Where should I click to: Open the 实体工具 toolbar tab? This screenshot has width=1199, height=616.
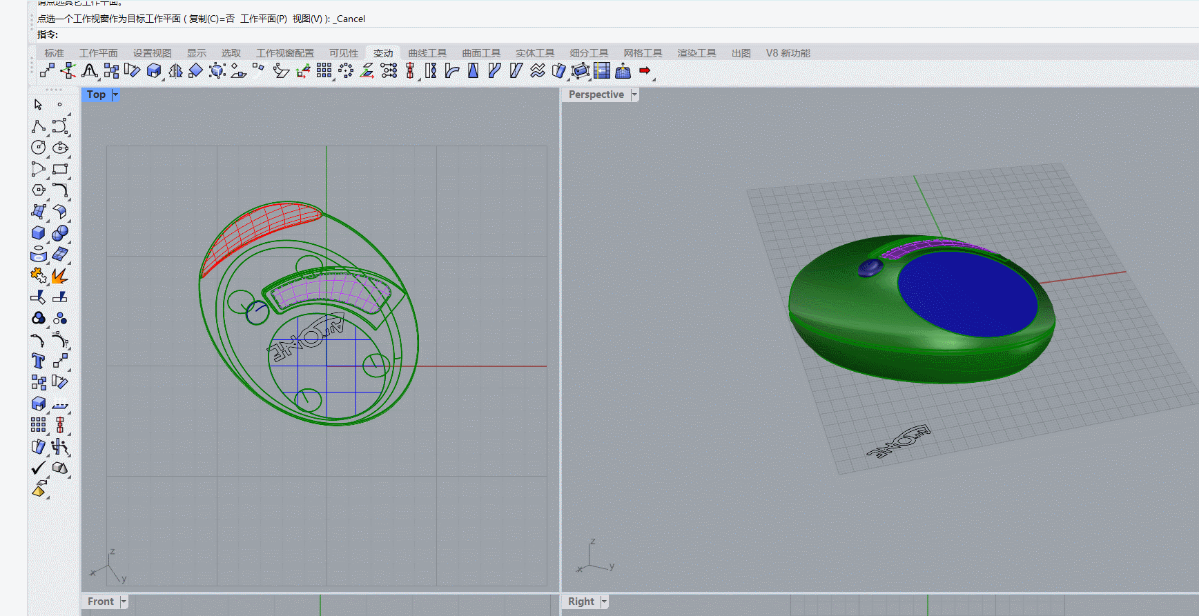(x=535, y=53)
